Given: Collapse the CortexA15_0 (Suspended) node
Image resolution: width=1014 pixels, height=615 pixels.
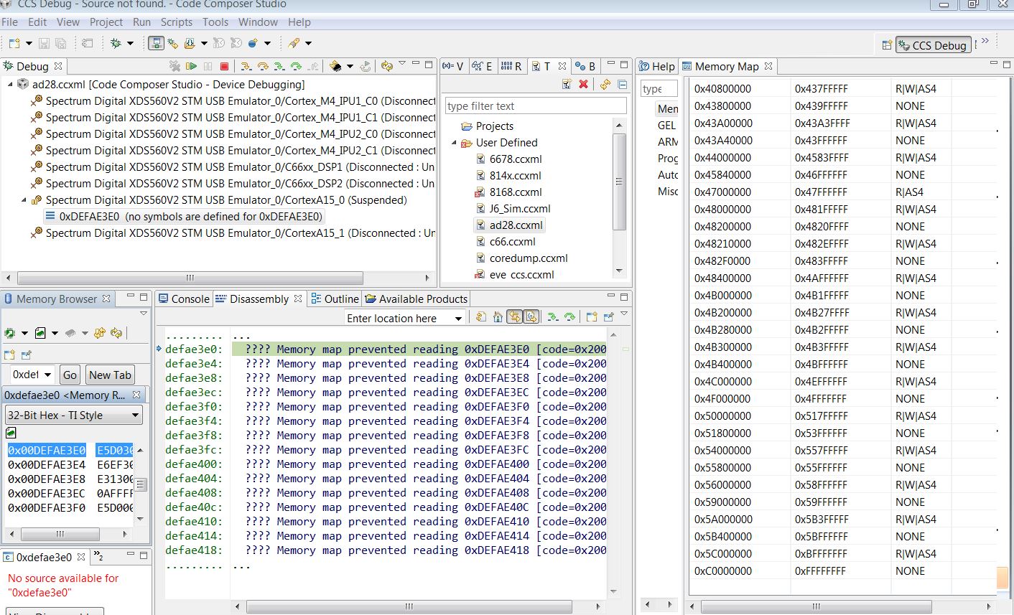Looking at the screenshot, I should 24,200.
